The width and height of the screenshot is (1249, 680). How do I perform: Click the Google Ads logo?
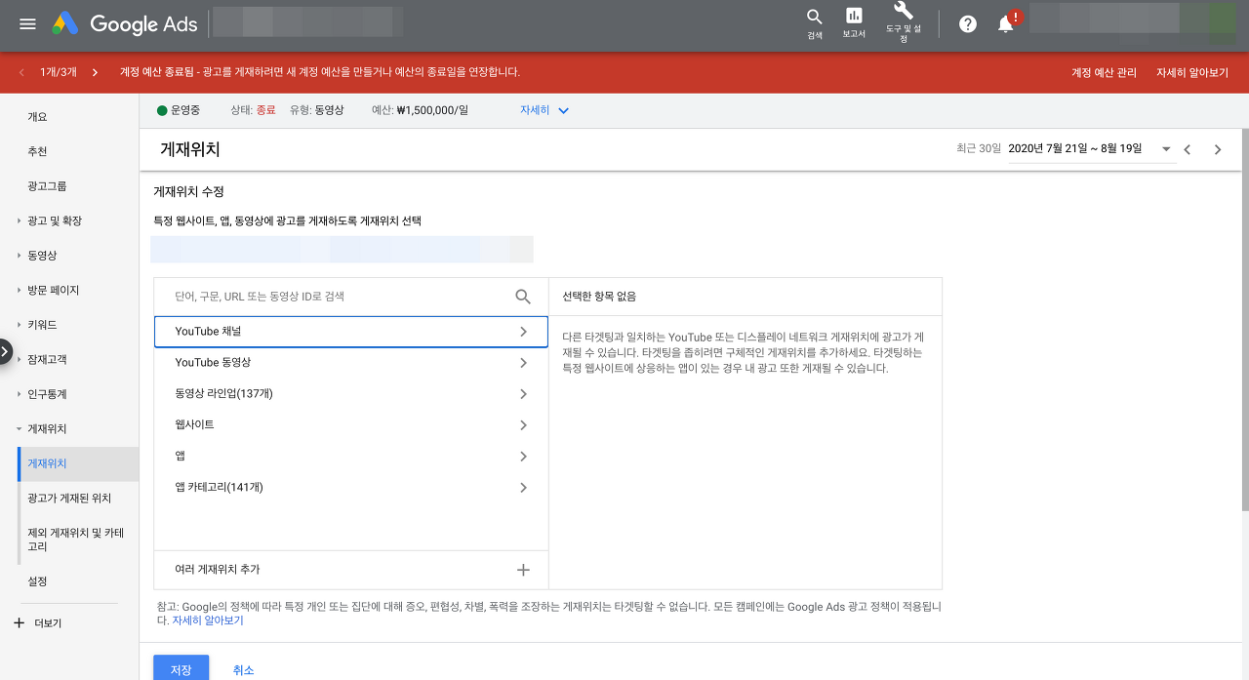pyautogui.click(x=125, y=24)
